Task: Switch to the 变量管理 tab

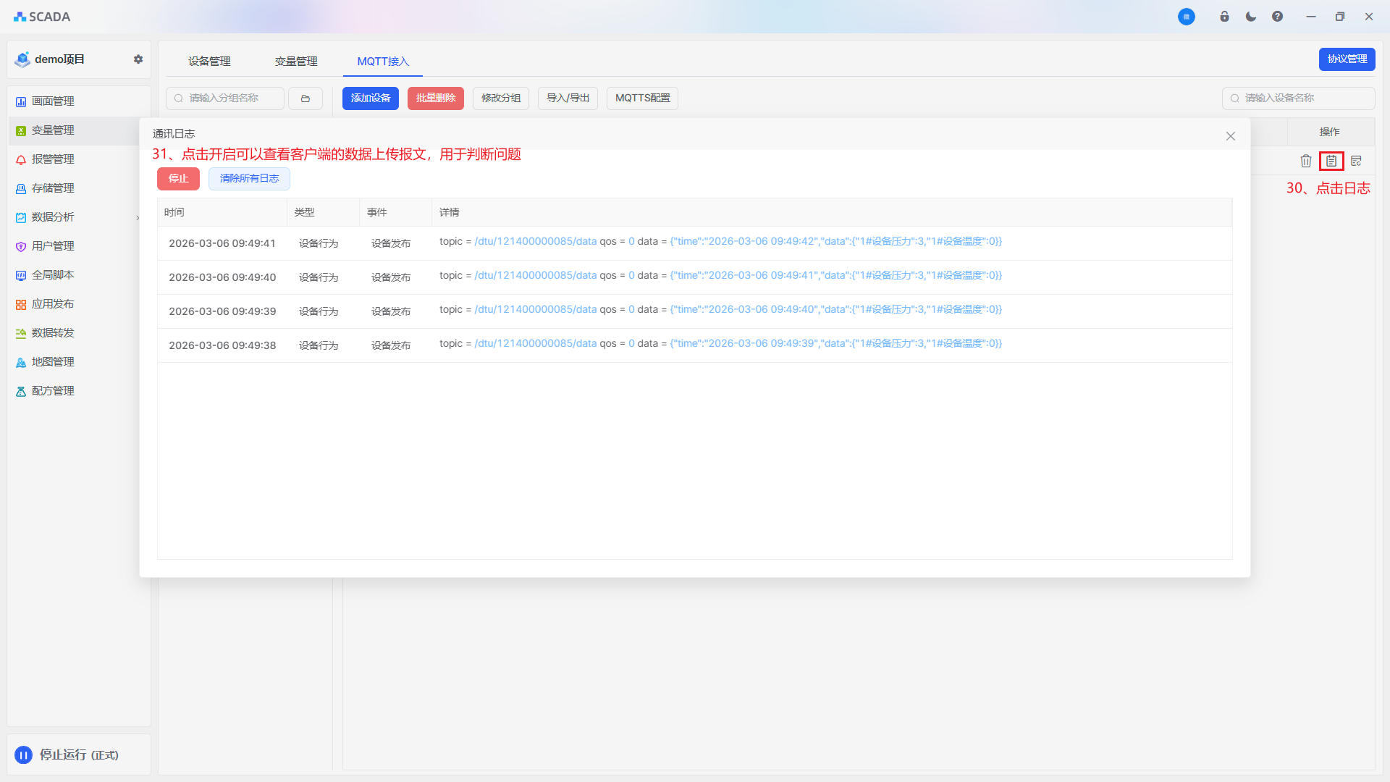Action: point(296,62)
